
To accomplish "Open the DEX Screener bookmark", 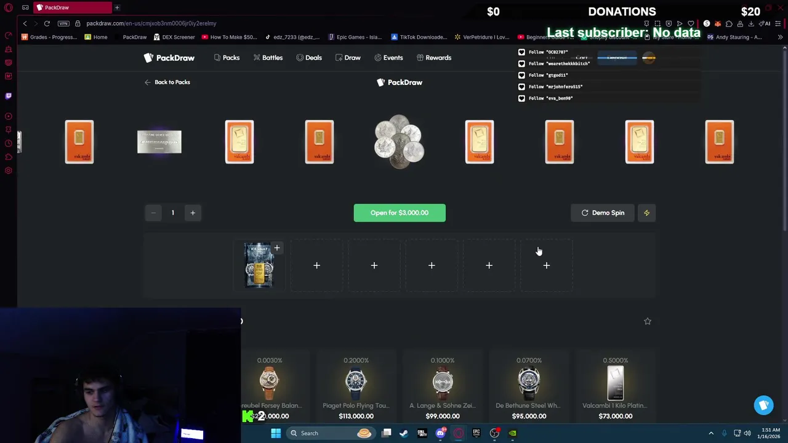I will 174,37.
